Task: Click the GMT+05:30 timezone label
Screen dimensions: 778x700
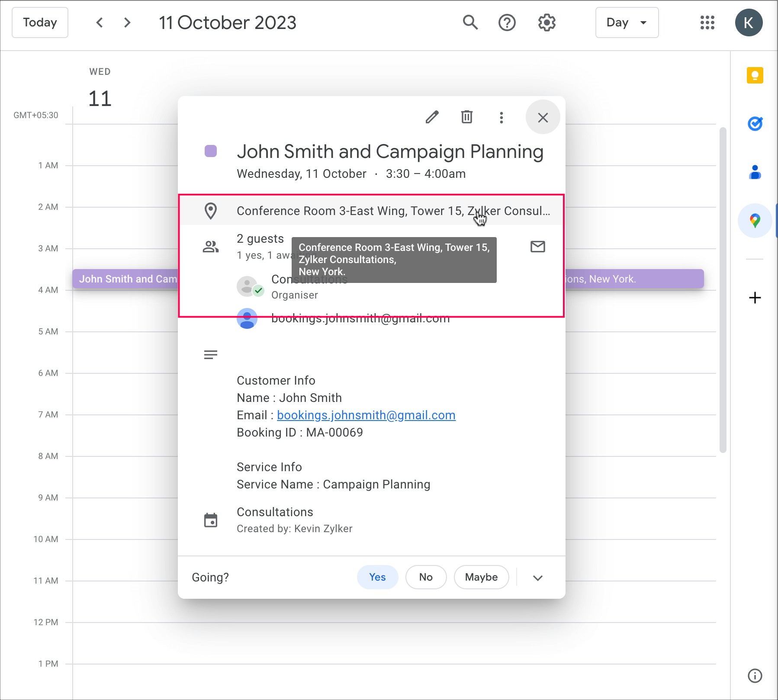Action: (36, 115)
